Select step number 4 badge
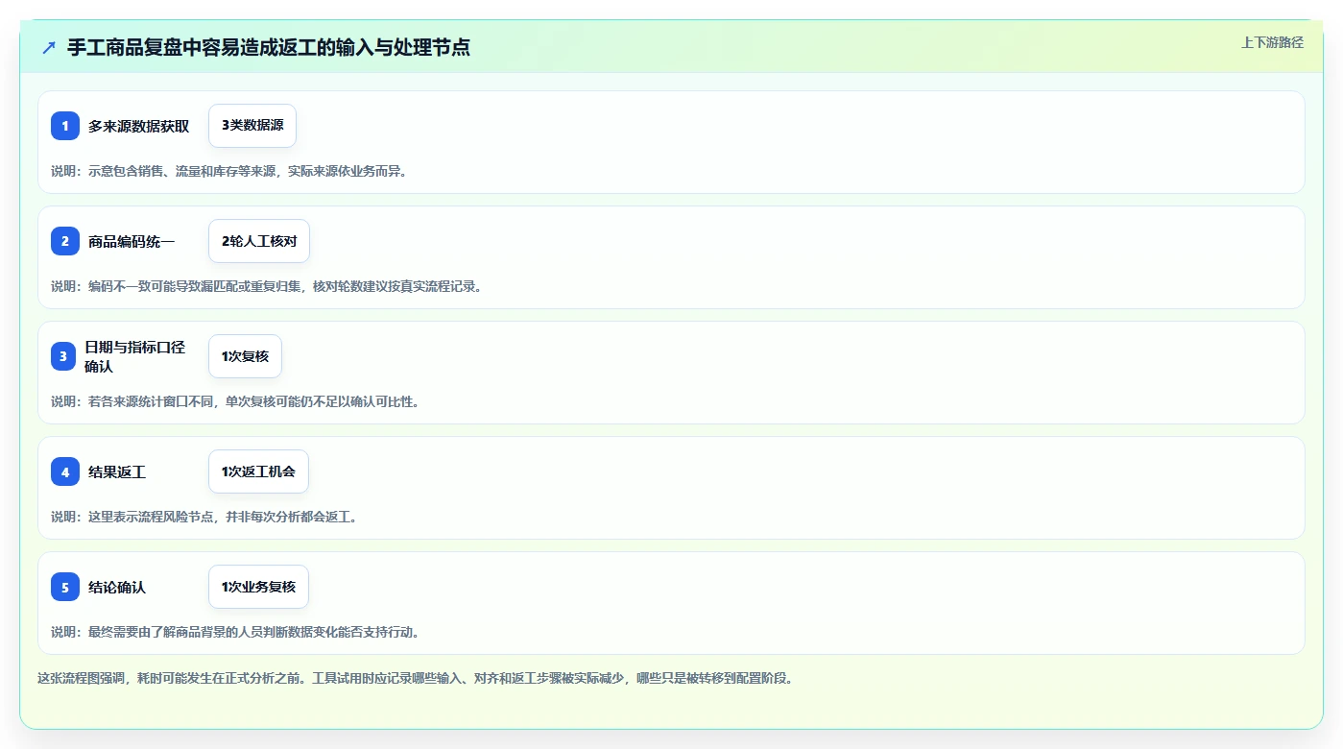Viewport: 1343px width, 749px height. (65, 471)
